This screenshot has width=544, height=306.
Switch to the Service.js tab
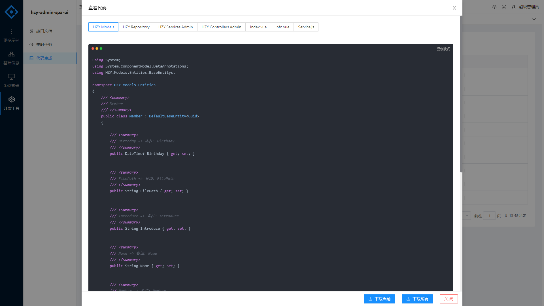tap(306, 27)
